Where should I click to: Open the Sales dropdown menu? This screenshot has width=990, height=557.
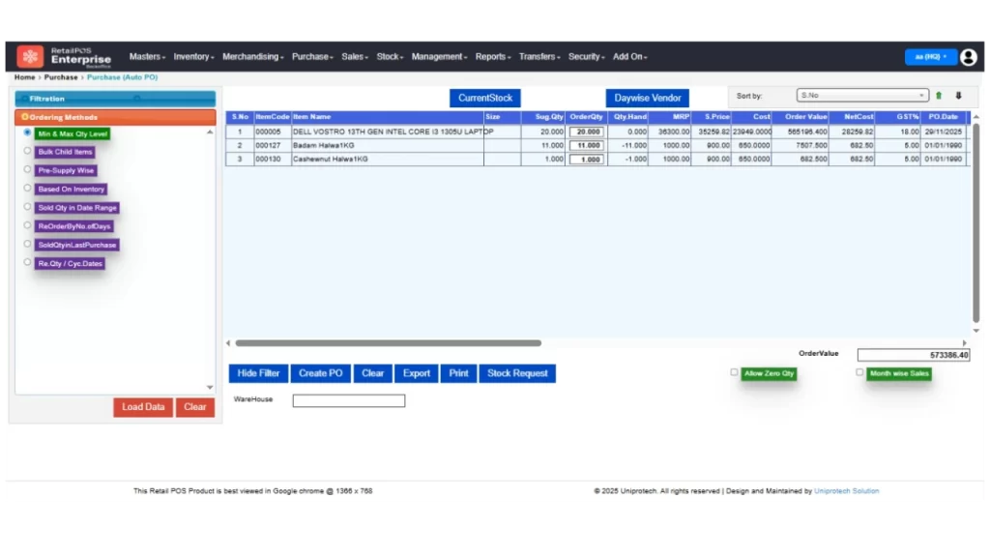pyautogui.click(x=354, y=57)
